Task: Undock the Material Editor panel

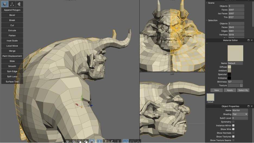Action: 248,40
